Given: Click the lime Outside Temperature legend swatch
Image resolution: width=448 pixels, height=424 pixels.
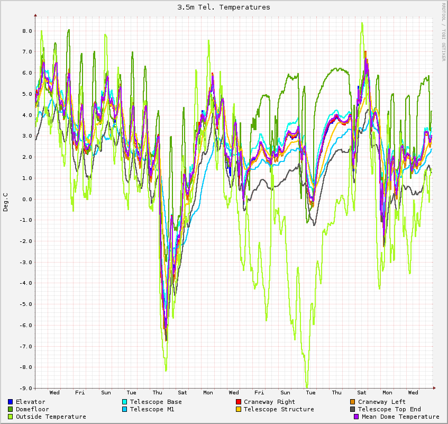Looking at the screenshot, I should [x=11, y=417].
